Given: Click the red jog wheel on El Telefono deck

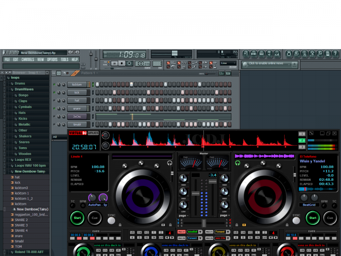Looking at the screenshot, I should click(265, 197).
